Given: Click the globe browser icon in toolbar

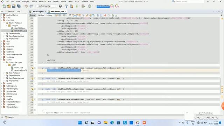Looking at the screenshot, I should pos(60,6).
